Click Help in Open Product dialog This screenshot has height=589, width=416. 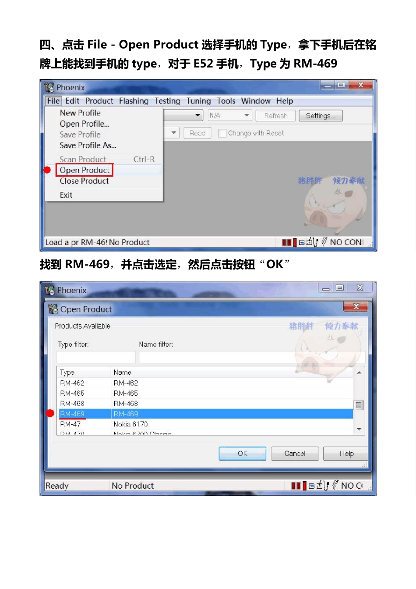pyautogui.click(x=346, y=454)
